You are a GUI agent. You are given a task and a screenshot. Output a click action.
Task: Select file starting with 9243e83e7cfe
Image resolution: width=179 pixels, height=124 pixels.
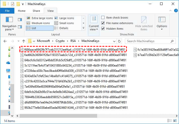pos(74,76)
